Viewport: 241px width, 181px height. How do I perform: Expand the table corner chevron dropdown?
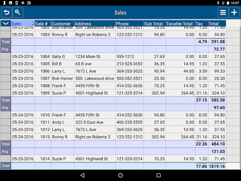tap(6, 24)
